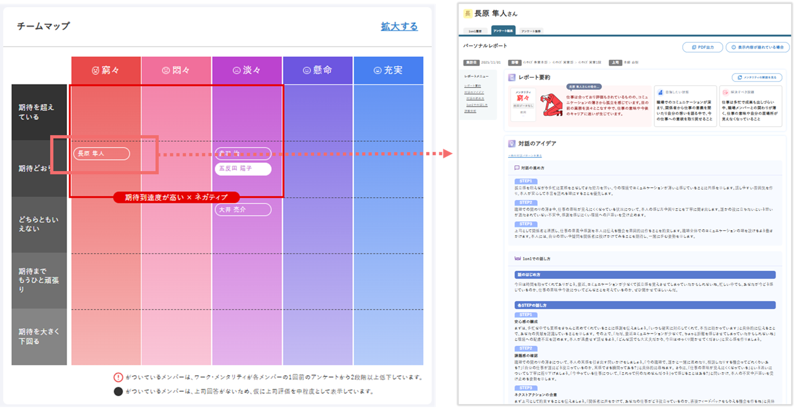Click the パーソナルレポート heading
The width and height of the screenshot is (795, 408).
(x=485, y=46)
